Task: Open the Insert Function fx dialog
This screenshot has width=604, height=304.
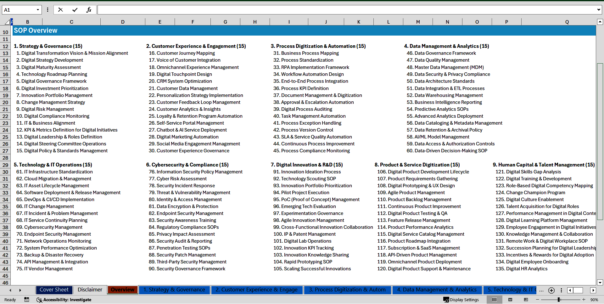Action: point(89,10)
